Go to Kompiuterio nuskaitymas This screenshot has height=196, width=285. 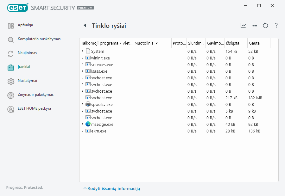coord(39,39)
